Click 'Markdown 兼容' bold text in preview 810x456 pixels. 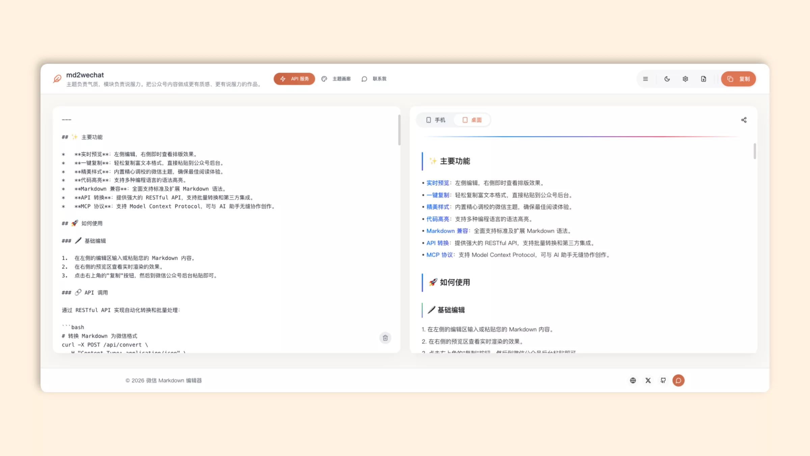(x=447, y=231)
